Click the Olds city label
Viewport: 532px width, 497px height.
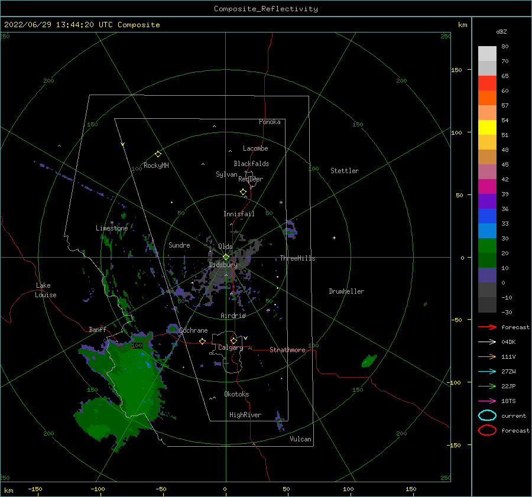pyautogui.click(x=225, y=246)
